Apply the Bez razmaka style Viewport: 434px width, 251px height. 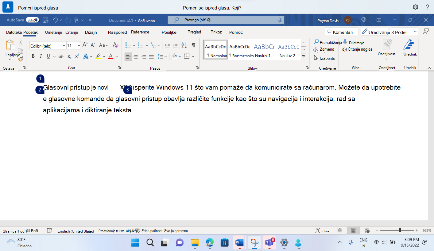click(240, 50)
